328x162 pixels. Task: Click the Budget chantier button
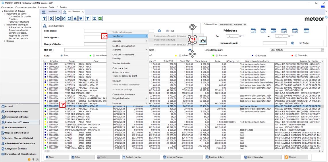[x=141, y=157]
